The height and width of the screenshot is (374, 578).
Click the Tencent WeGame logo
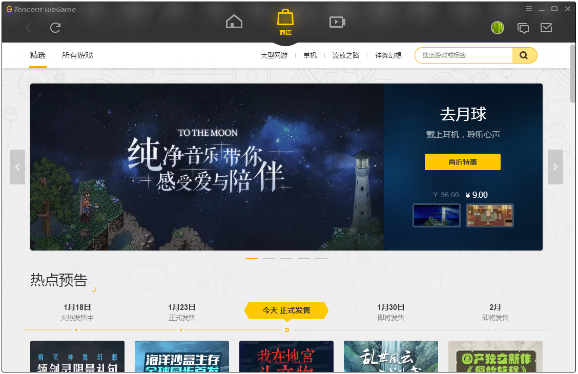(42, 9)
